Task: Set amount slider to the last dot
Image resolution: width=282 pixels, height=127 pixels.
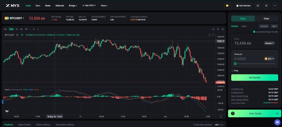Action: [x=274, y=63]
